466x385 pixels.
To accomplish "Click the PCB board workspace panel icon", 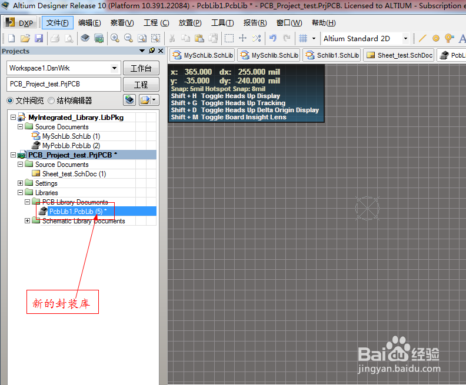I will coord(99,38).
